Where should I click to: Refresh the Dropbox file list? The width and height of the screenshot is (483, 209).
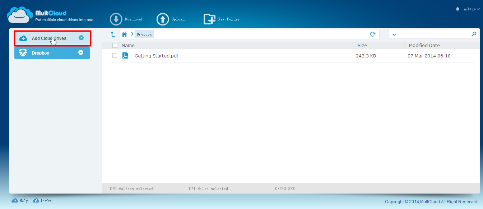pyautogui.click(x=373, y=34)
